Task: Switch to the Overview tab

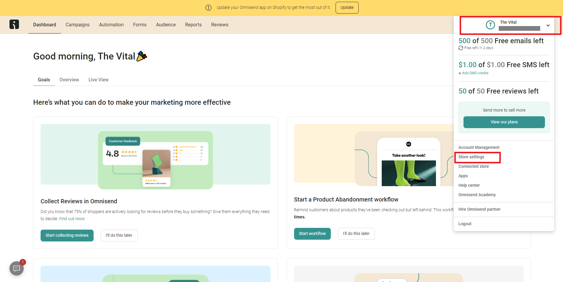Action: pos(69,80)
